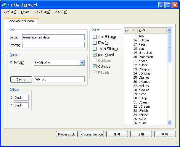Select layer 27 tValues
Screen dimensions: 180x147
click(x=146, y=86)
